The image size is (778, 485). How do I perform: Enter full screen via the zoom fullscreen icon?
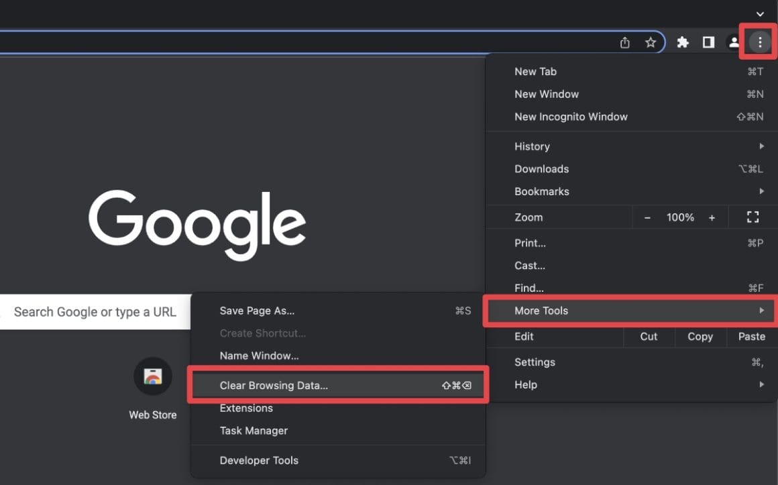pyautogui.click(x=752, y=217)
